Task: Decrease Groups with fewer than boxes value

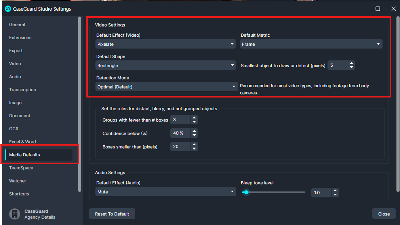Action: pos(194,122)
